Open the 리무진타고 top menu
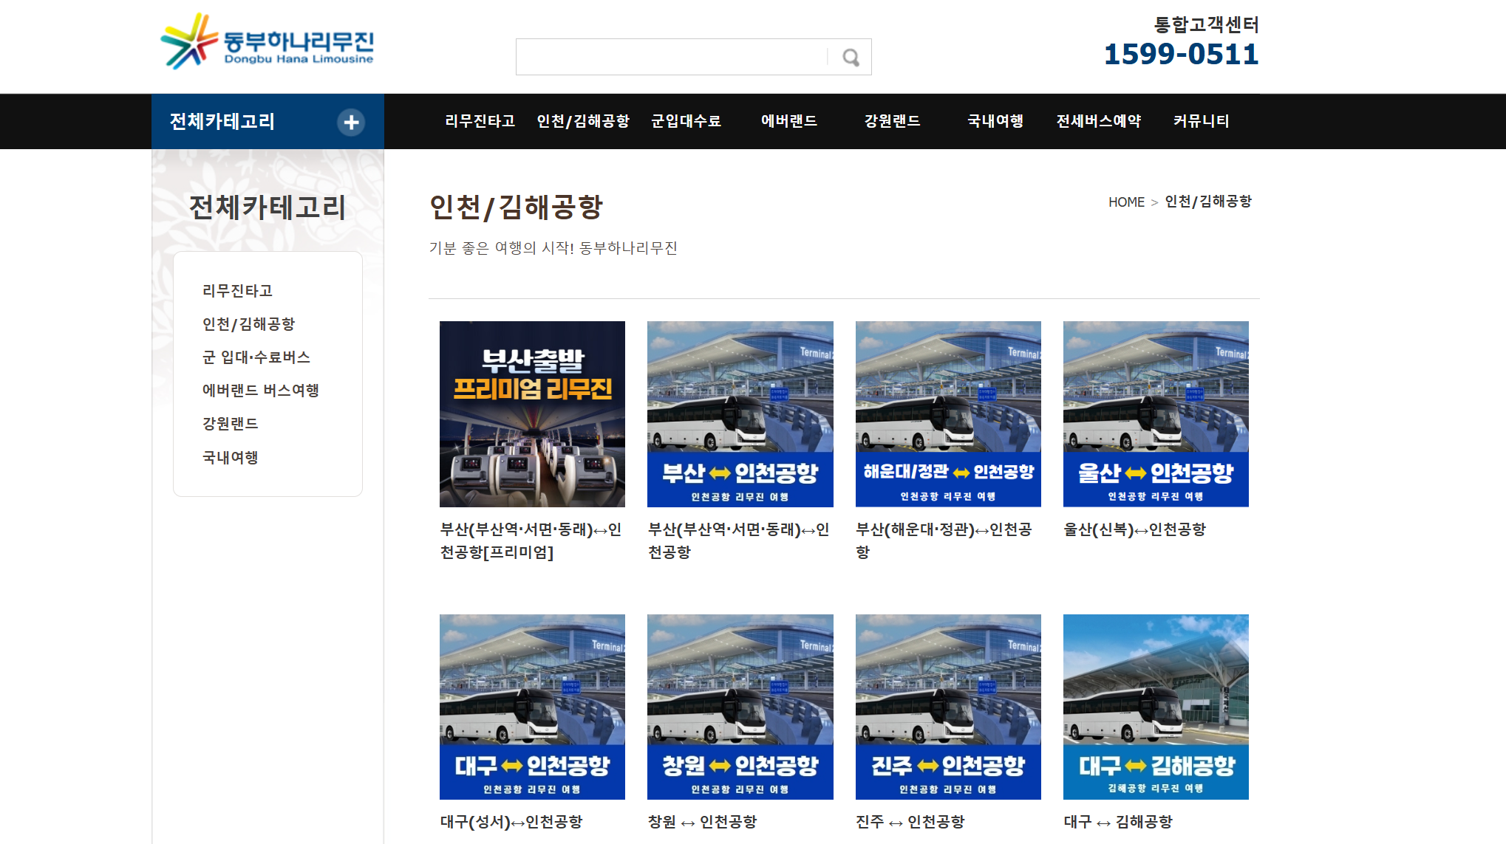 pyautogui.click(x=480, y=121)
